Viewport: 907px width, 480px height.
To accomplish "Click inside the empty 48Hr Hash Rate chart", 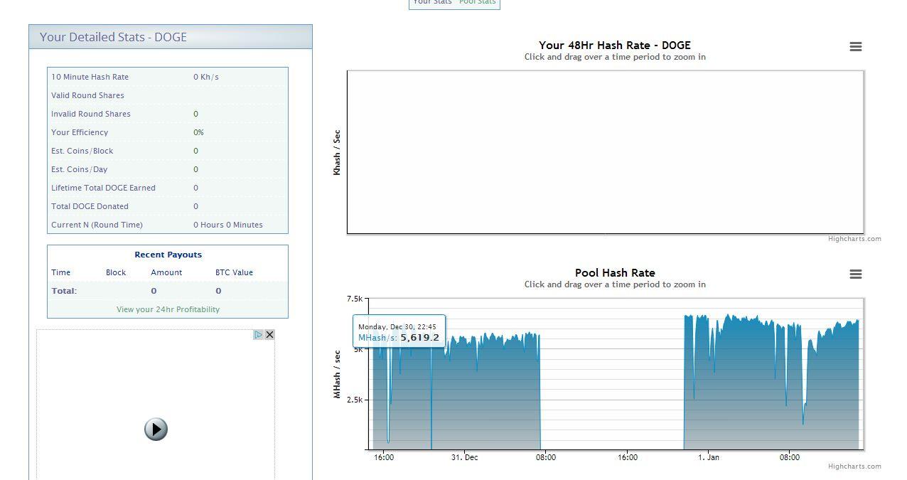I will pyautogui.click(x=605, y=151).
